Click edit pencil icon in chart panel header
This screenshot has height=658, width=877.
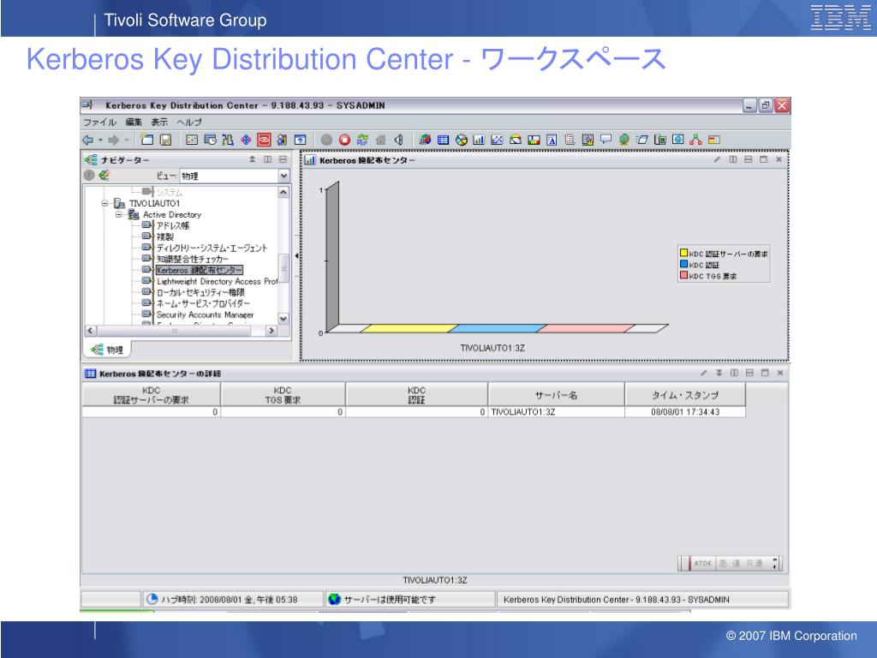pos(717,160)
